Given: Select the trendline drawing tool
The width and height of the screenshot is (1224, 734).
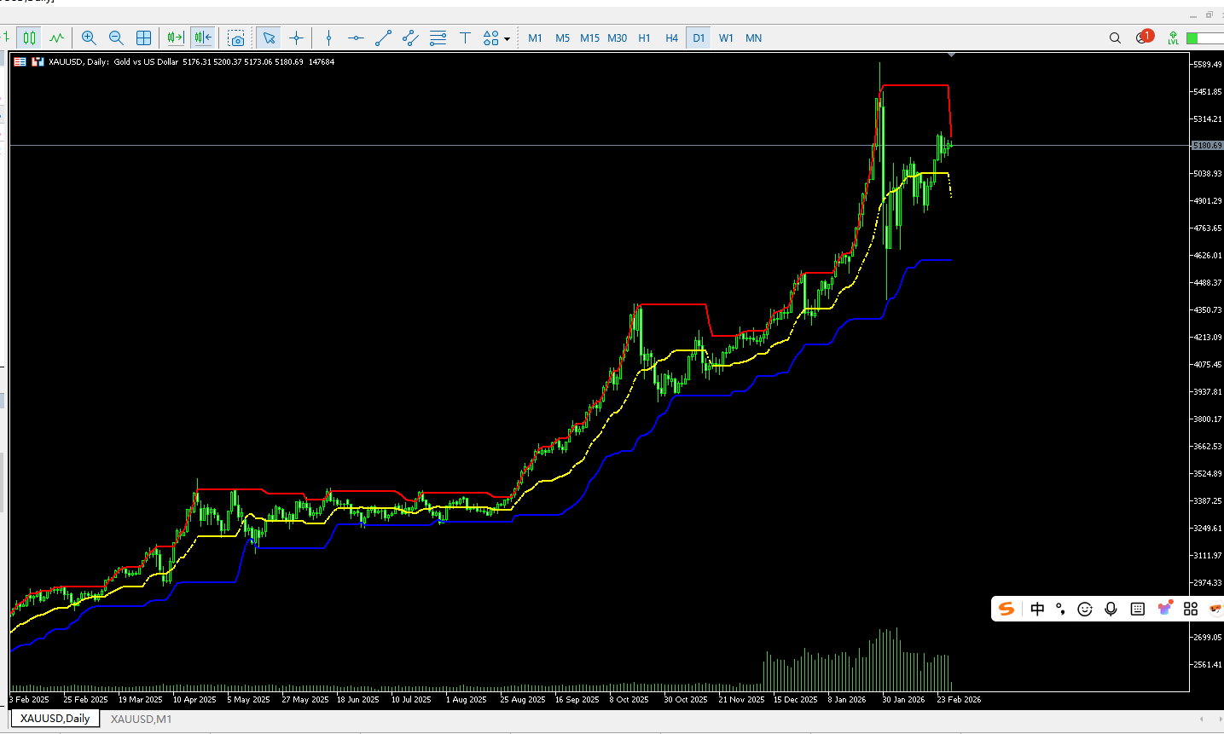Looking at the screenshot, I should tap(383, 38).
